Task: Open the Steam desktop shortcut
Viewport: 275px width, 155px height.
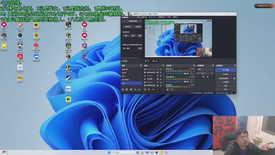Action: (x=68, y=79)
